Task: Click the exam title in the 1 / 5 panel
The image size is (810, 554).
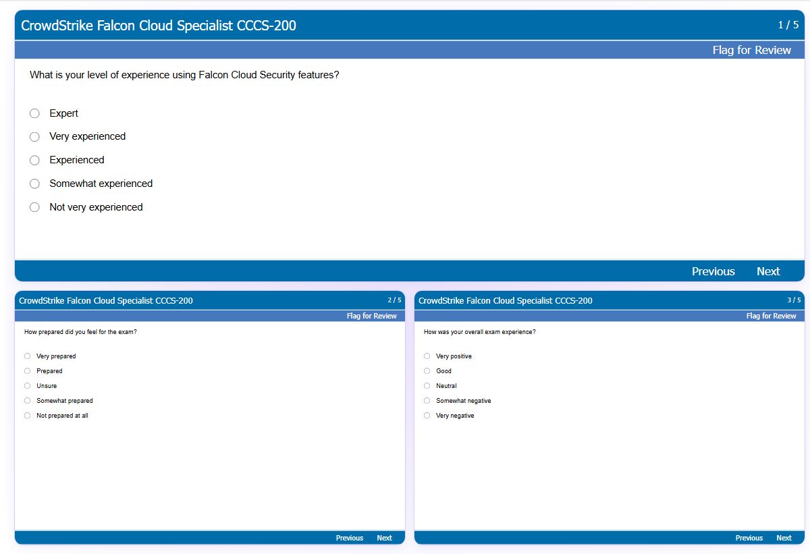Action: tap(159, 26)
